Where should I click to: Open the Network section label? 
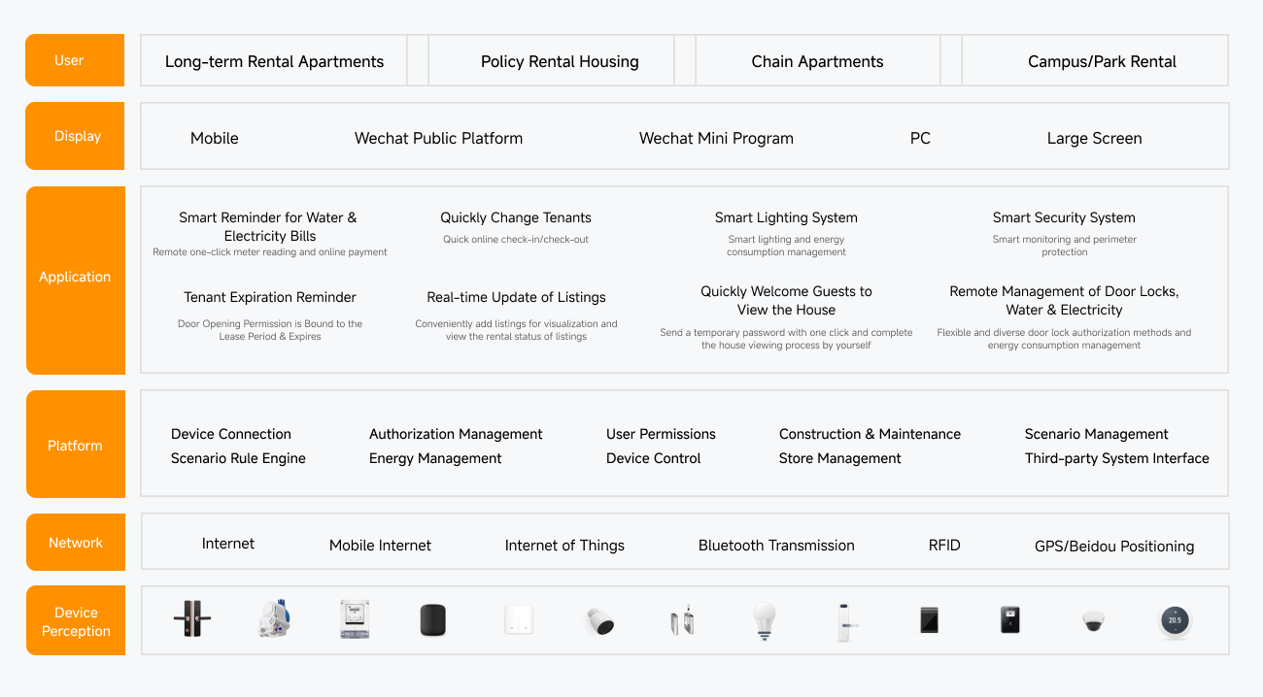(x=75, y=542)
